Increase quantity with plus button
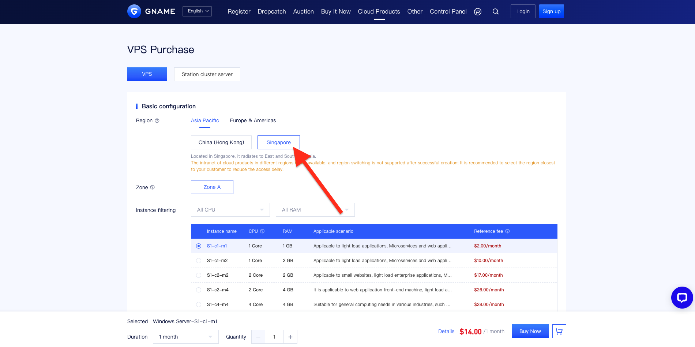 click(290, 337)
